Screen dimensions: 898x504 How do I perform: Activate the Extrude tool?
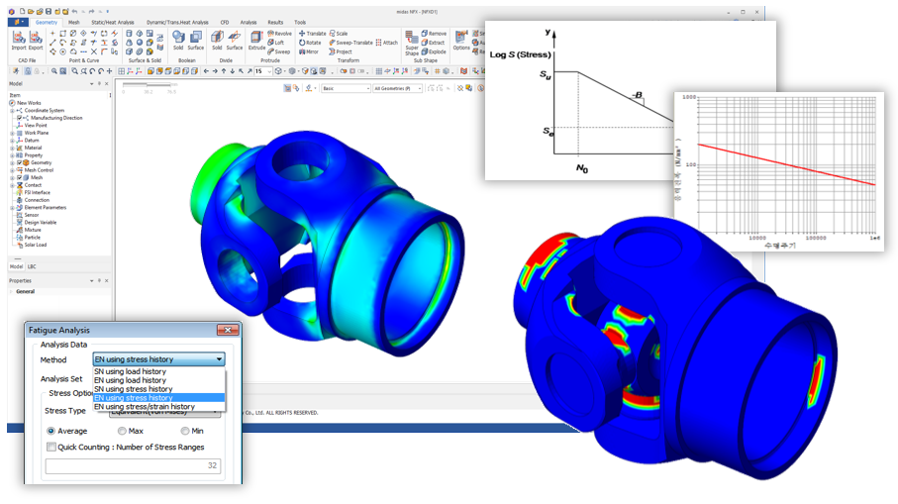pos(256,40)
